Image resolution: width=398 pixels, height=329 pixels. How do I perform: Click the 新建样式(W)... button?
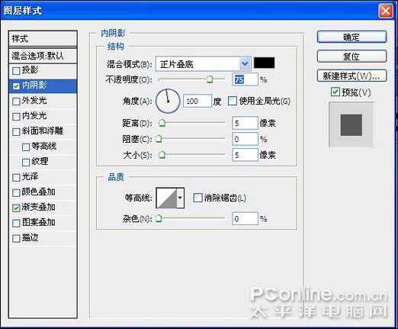point(351,76)
